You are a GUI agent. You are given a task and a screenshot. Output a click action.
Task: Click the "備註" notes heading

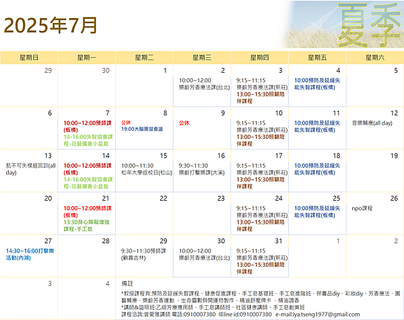(127, 284)
